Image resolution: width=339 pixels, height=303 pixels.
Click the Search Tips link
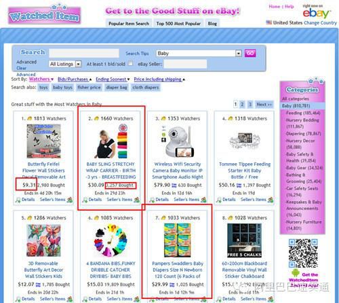(x=137, y=54)
